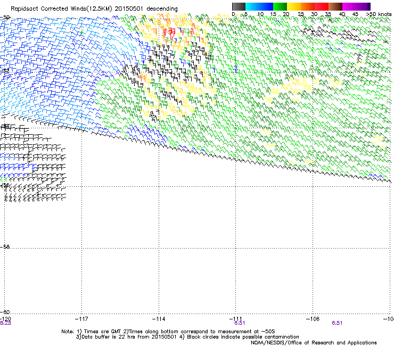The height and width of the screenshot is (346, 394).
Task: Click the '-111' longitude axis label
Action: tap(236, 319)
